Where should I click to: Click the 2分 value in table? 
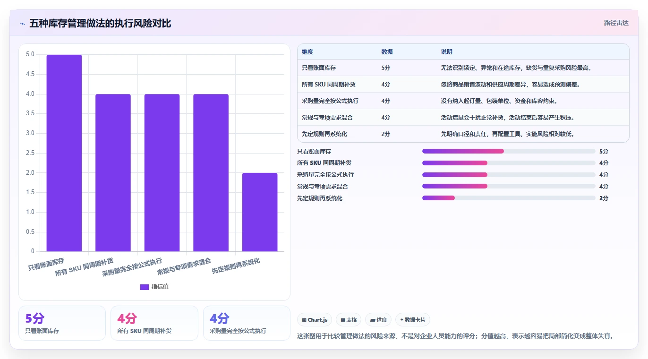pos(386,134)
